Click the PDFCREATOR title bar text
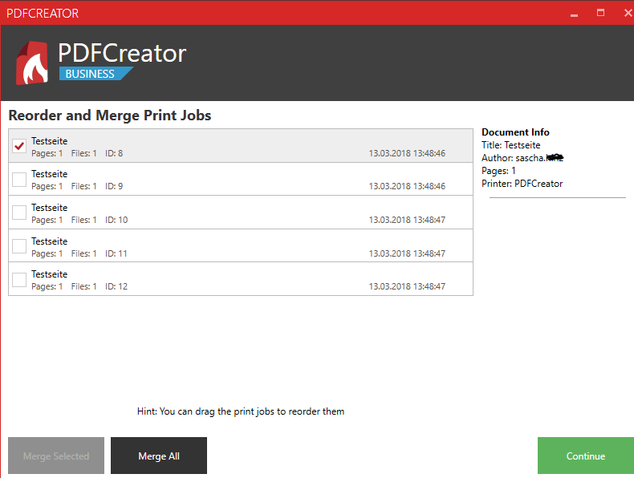 [x=43, y=14]
